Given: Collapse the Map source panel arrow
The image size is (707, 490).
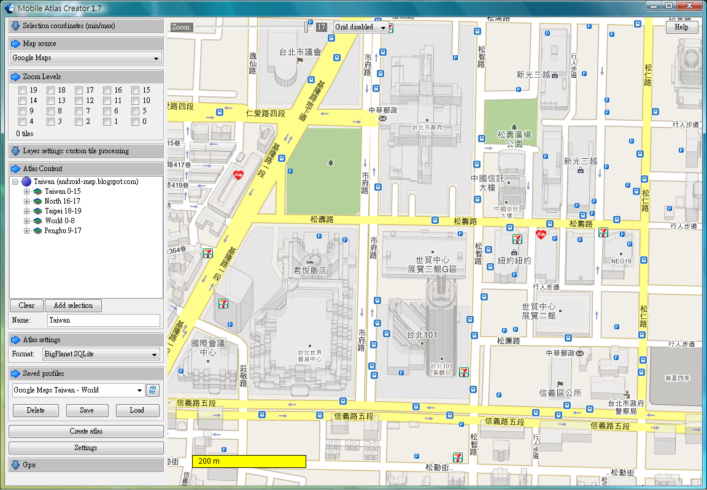Looking at the screenshot, I should 16,44.
